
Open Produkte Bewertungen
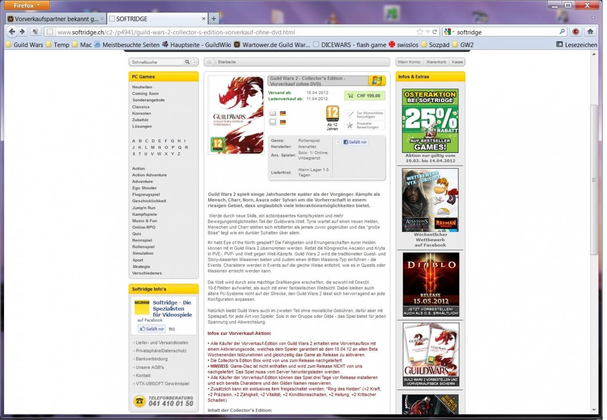point(365,125)
